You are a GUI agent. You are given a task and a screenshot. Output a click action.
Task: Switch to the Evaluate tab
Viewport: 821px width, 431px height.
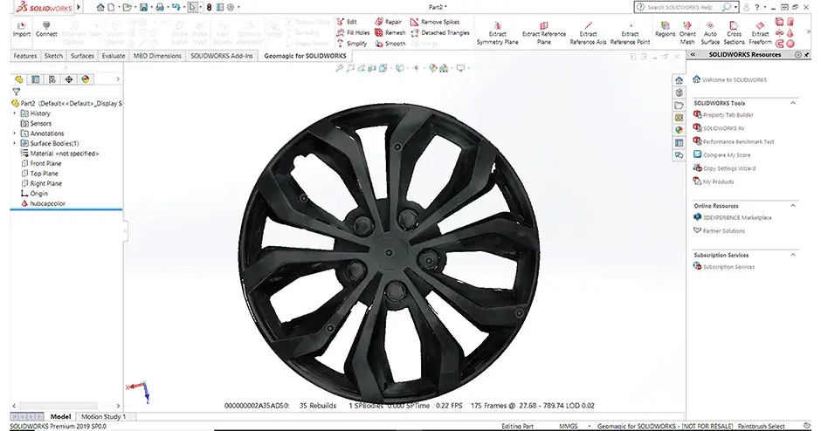(113, 55)
